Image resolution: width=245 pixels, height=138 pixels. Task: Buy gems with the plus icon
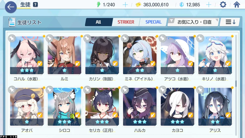click(x=209, y=5)
